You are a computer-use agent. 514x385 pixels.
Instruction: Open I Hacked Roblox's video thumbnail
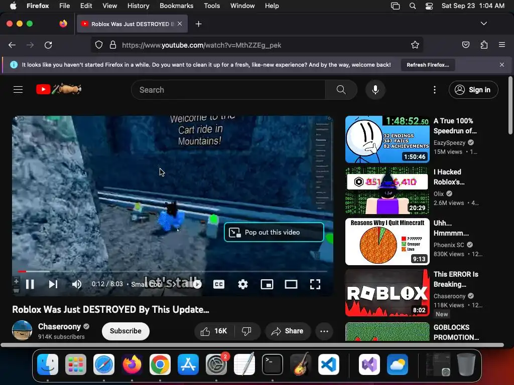(387, 190)
